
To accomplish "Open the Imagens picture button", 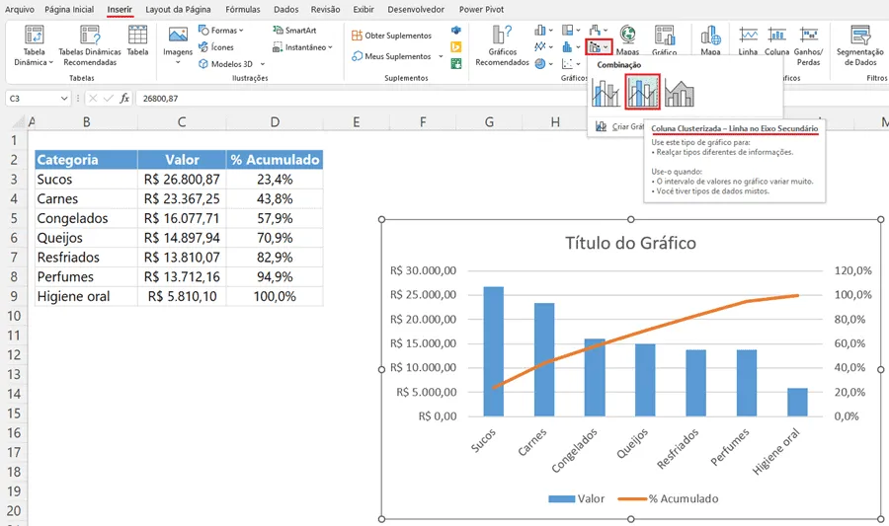I will tap(178, 43).
